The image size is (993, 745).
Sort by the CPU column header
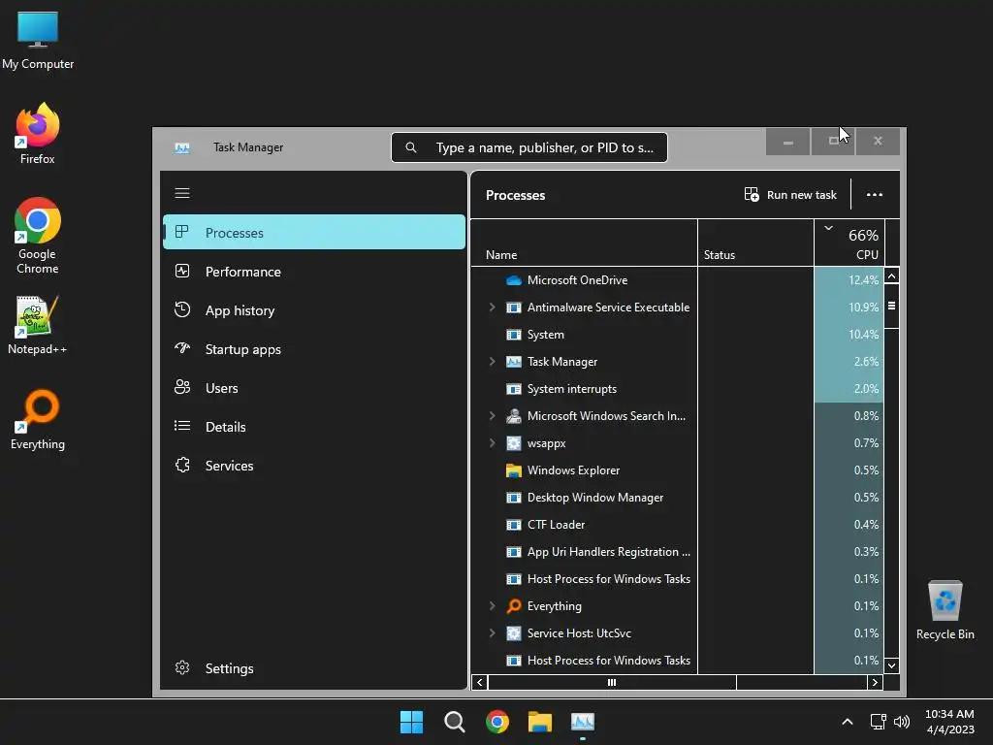click(x=849, y=243)
